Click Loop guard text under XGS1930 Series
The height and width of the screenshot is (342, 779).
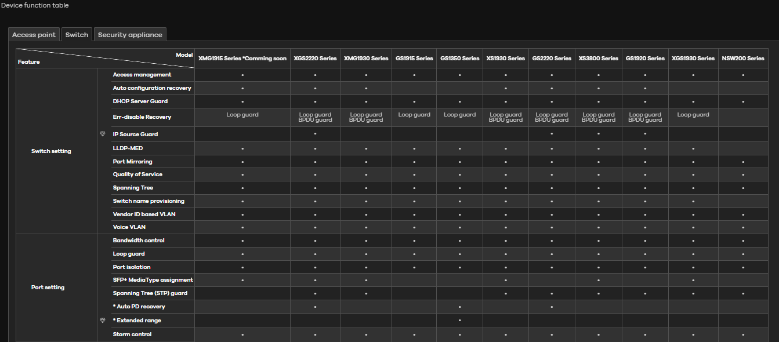coord(693,115)
